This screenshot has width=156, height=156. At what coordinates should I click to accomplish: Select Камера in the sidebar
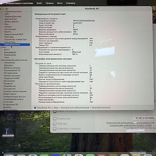coord(8,27)
